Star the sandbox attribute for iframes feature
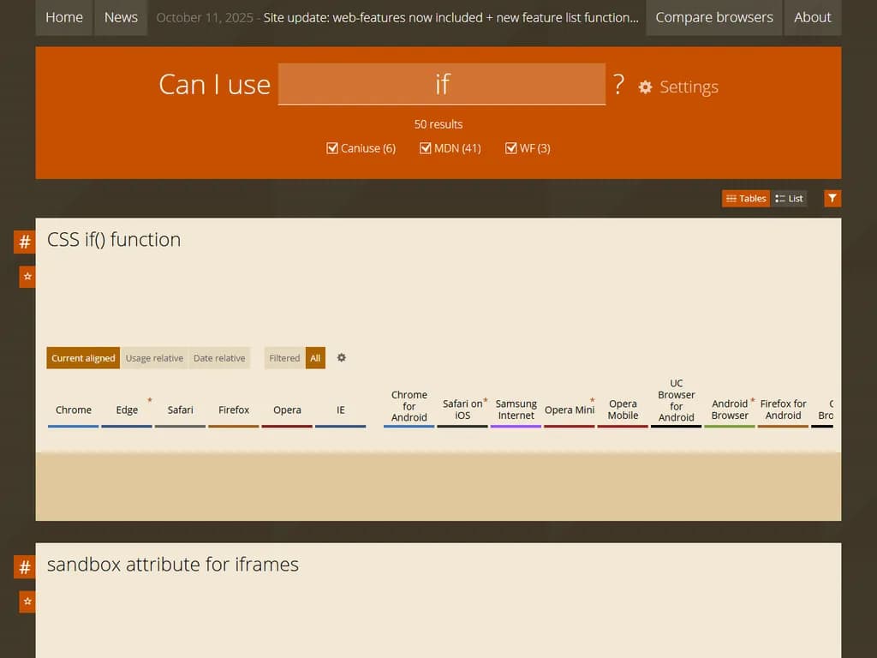 coord(26,601)
